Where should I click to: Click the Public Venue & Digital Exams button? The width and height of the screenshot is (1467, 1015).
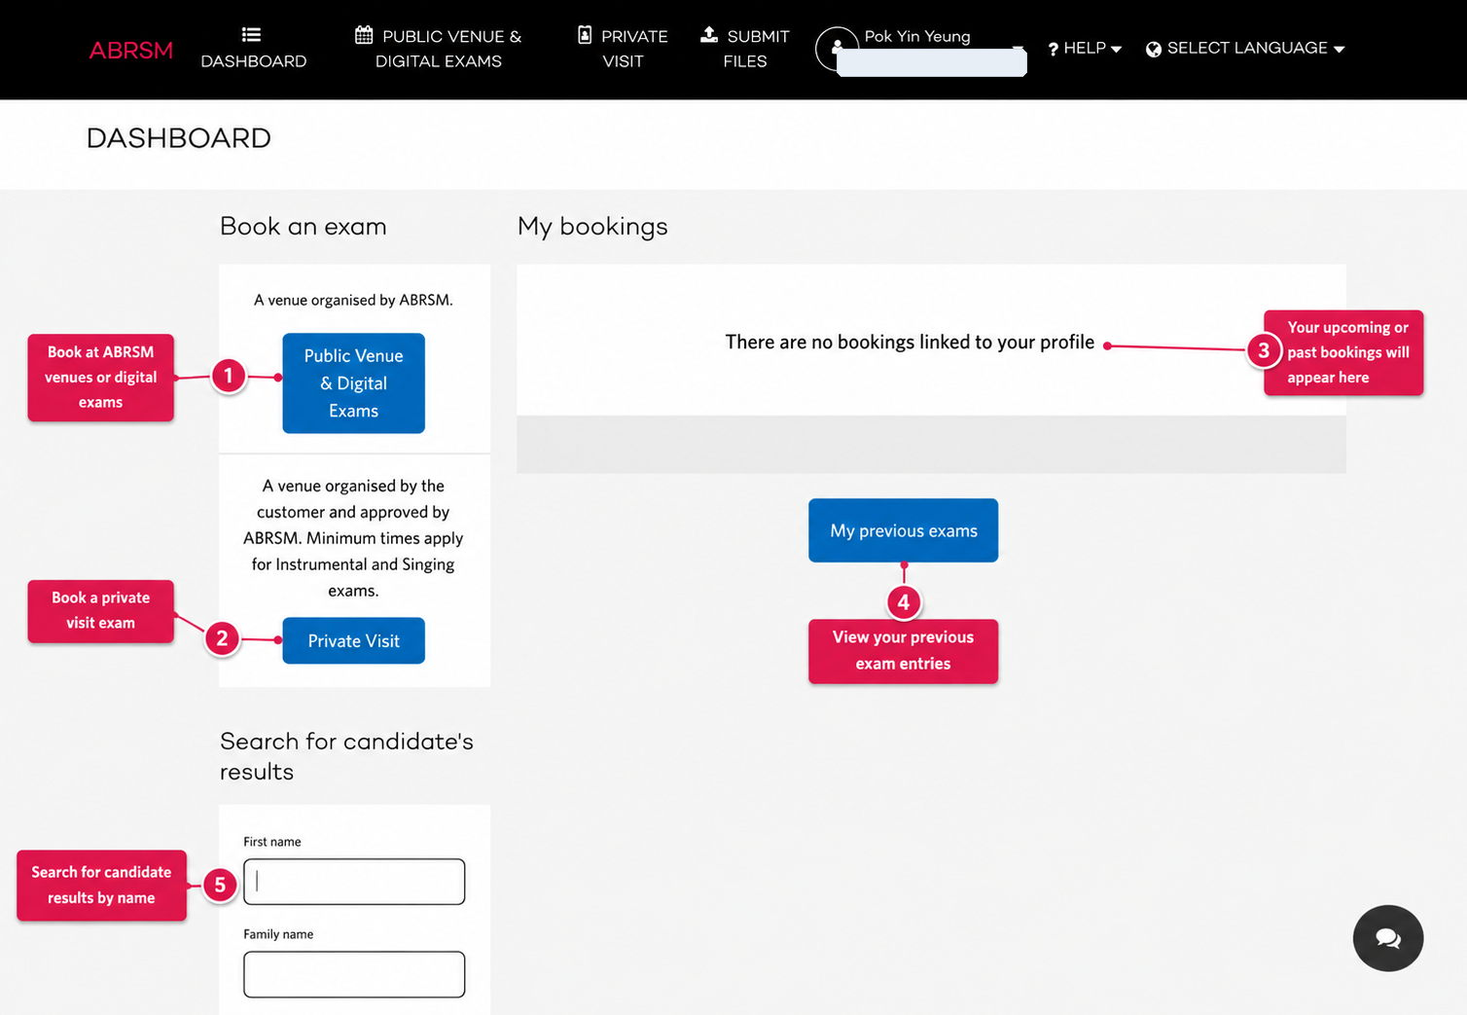click(x=353, y=383)
